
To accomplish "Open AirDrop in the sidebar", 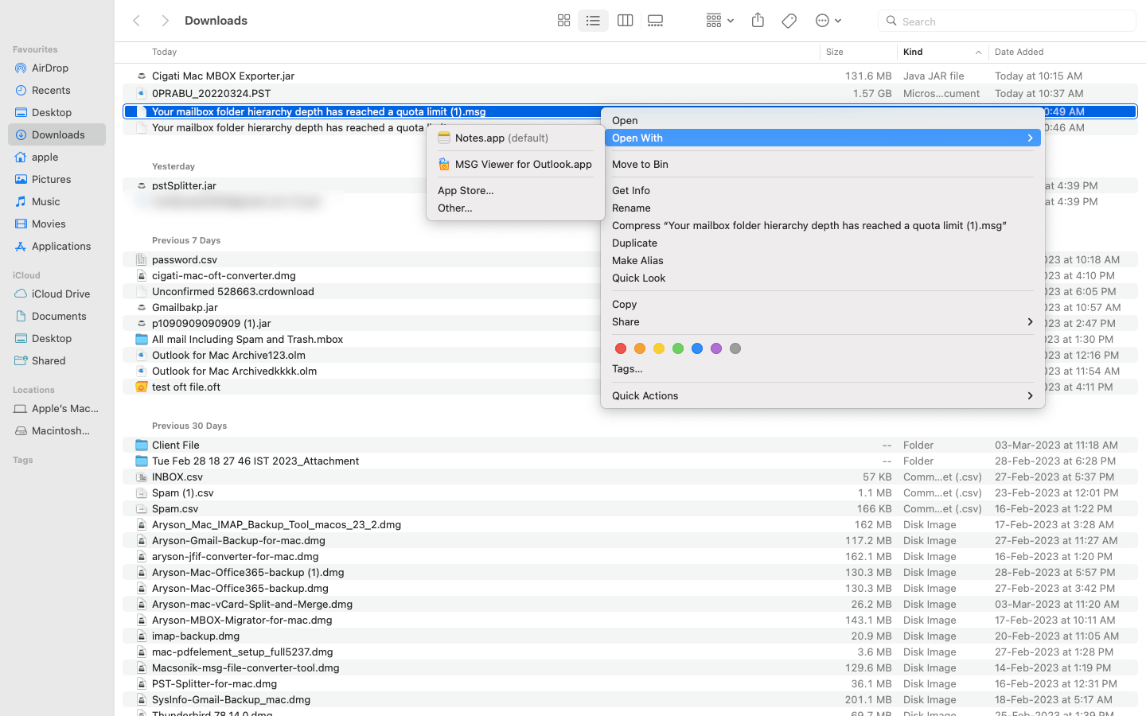I will click(x=57, y=68).
